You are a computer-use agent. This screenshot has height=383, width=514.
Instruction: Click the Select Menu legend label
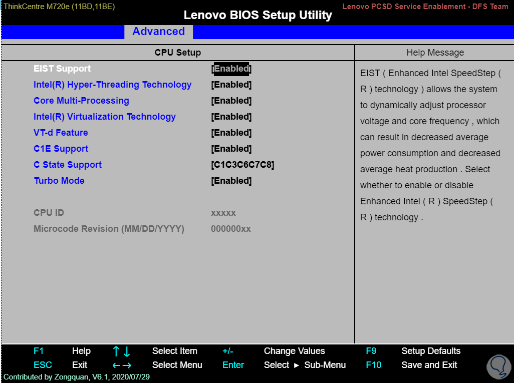[177, 365]
